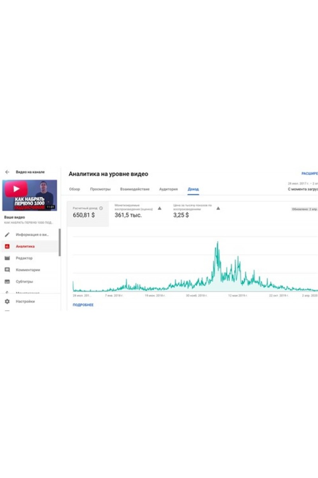Click the back arrow beside Видео на канале
The width and height of the screenshot is (318, 478).
(x=7, y=172)
